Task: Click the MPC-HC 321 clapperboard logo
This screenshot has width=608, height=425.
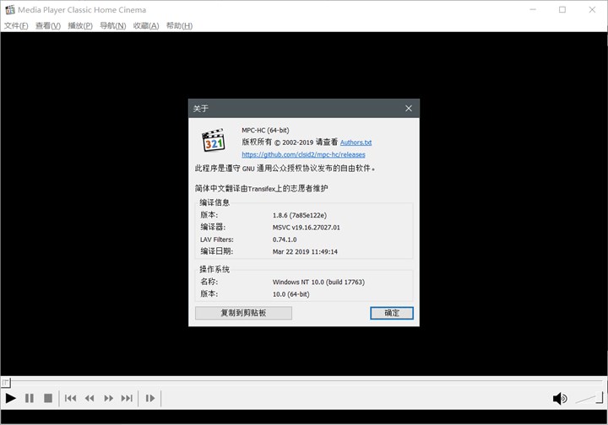Action: 214,140
